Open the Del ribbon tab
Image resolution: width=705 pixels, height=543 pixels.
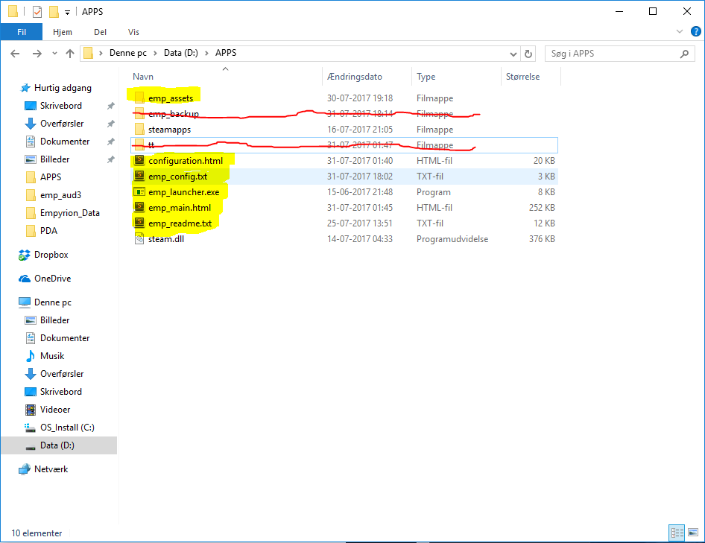(x=101, y=32)
